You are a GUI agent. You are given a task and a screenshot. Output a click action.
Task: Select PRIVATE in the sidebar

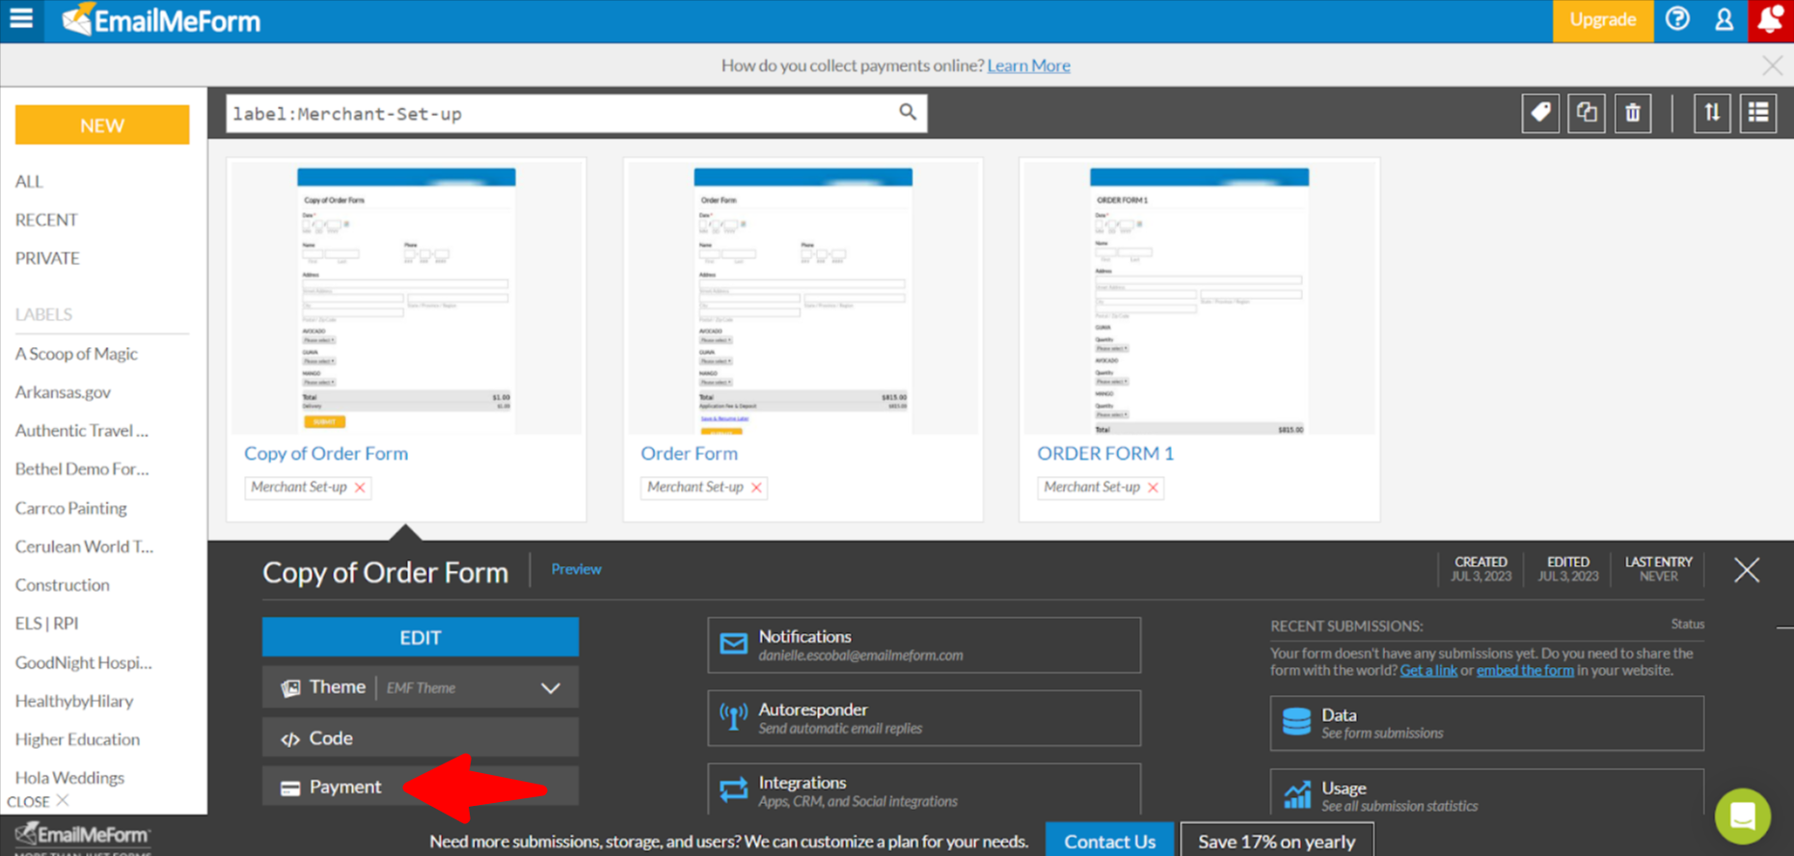pos(47,258)
